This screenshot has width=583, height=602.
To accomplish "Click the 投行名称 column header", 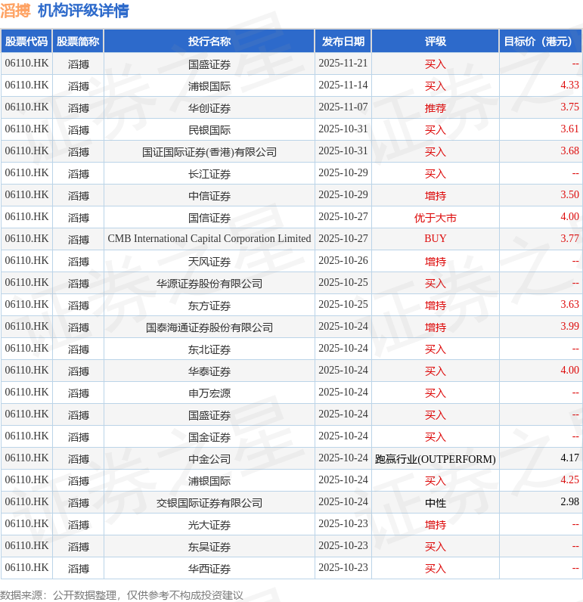I will (x=209, y=41).
